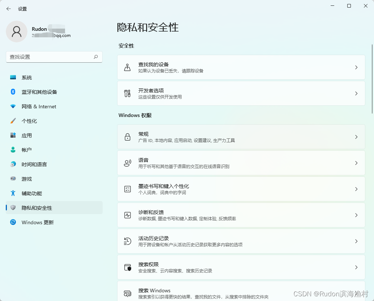This screenshot has height=301, width=374.
Task: Click the Rudon account name
Action: coord(39,29)
